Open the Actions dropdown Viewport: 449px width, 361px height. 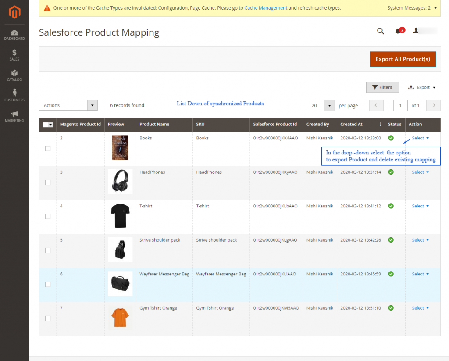click(x=68, y=105)
